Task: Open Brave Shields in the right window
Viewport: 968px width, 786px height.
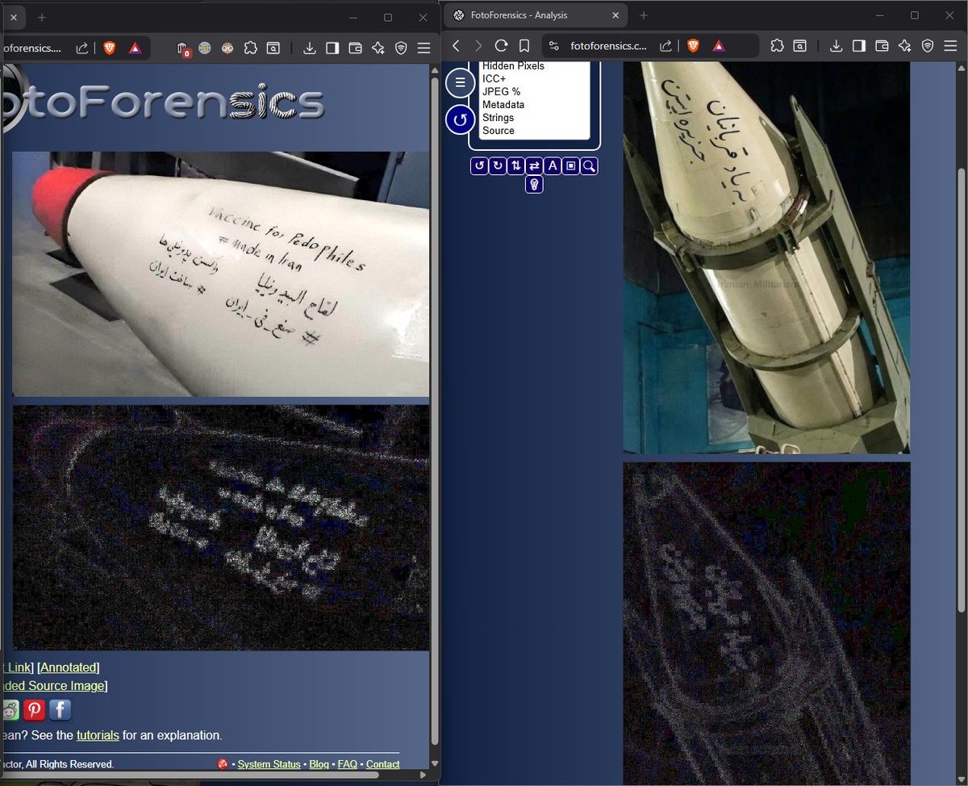Action: 694,46
